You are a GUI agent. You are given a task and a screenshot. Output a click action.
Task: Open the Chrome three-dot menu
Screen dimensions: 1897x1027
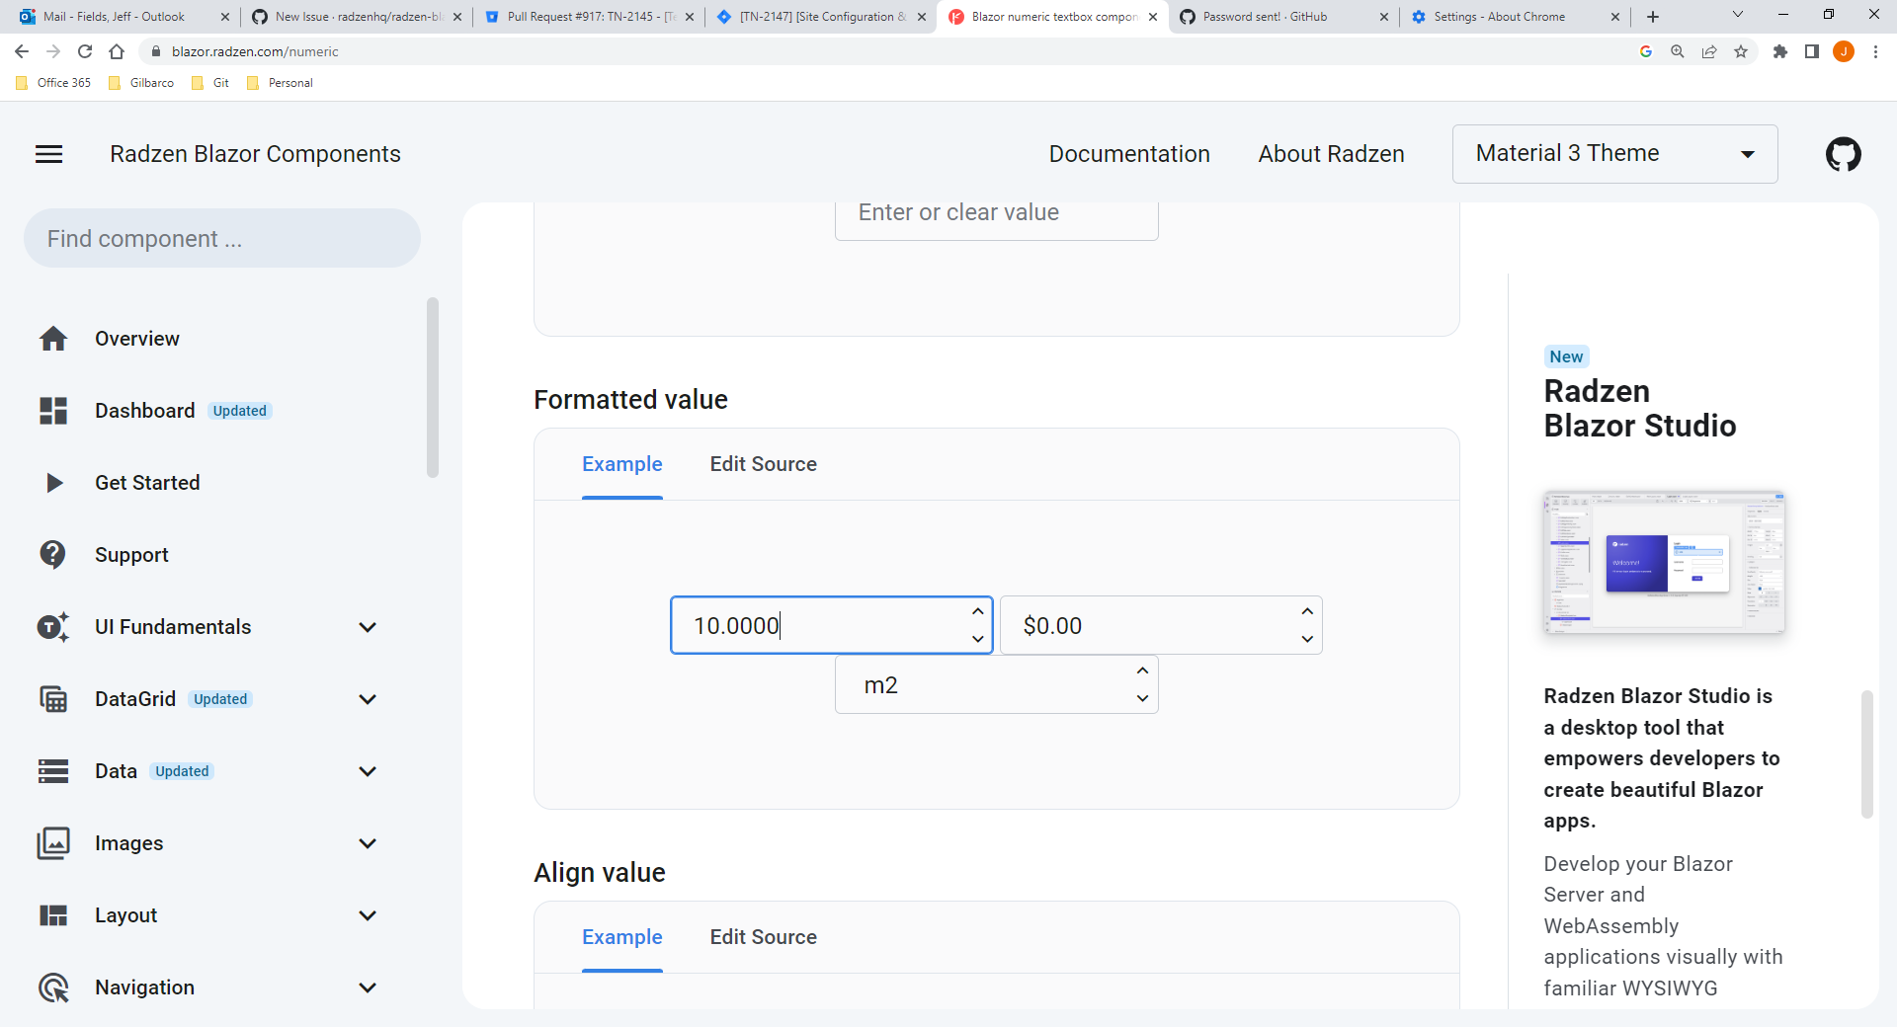1875,51
